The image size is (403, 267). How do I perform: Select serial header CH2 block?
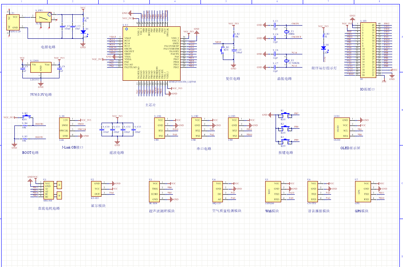197,128
